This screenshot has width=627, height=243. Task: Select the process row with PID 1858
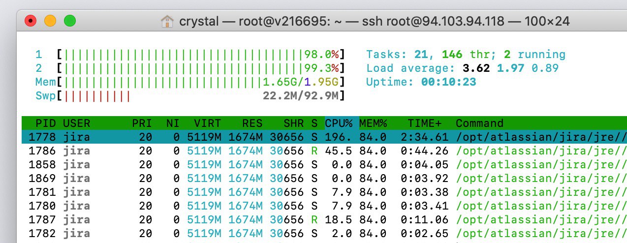pos(324,164)
